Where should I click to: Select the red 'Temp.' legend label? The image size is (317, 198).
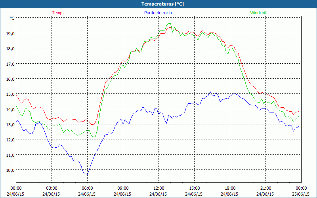[x=58, y=13]
